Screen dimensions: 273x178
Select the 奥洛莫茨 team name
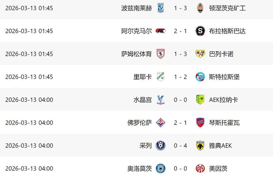pos(139,169)
